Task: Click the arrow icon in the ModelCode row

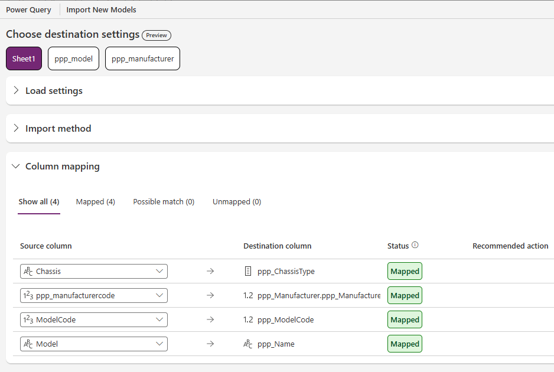Action: pos(210,320)
